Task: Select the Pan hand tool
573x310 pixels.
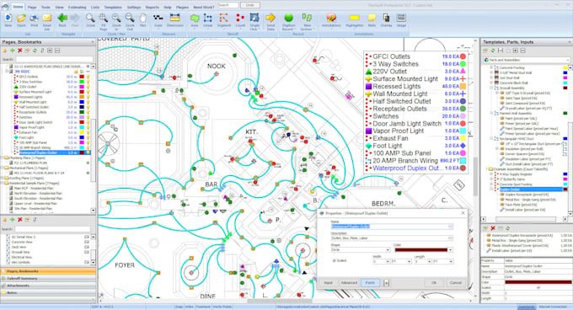Action: [143, 18]
